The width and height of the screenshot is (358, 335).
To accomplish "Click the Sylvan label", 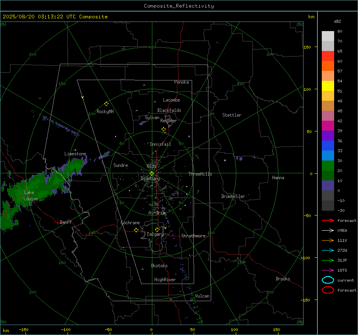I will pos(152,118).
